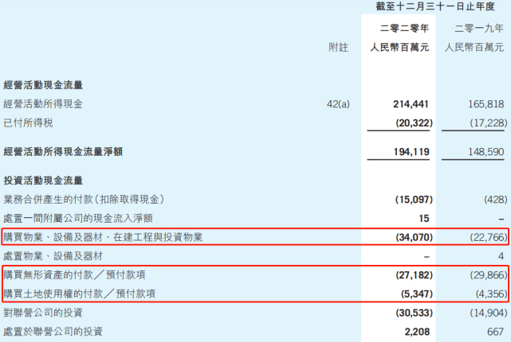This screenshot has width=511, height=342.
Task: Click the row label 對聯營公司的投資
Action: (x=43, y=313)
